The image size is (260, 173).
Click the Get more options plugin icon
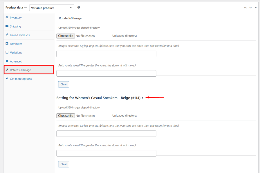[x=7, y=79]
